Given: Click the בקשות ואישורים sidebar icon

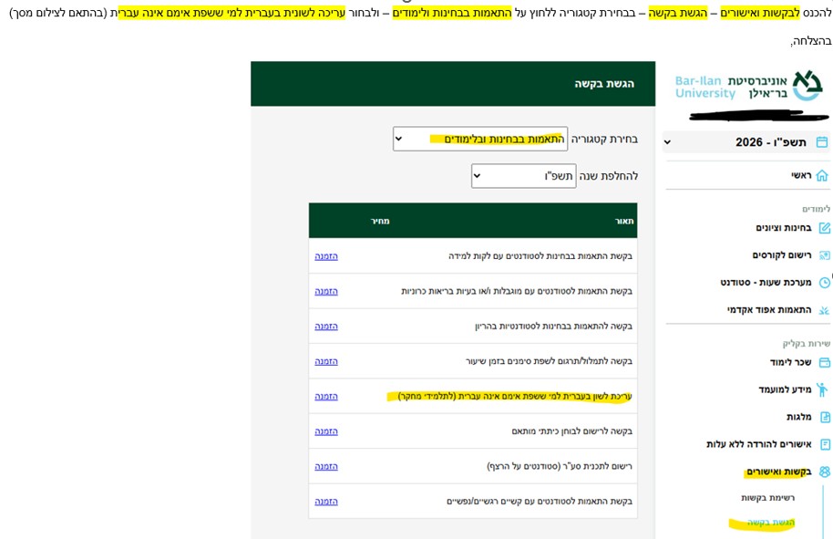Looking at the screenshot, I should 824,472.
